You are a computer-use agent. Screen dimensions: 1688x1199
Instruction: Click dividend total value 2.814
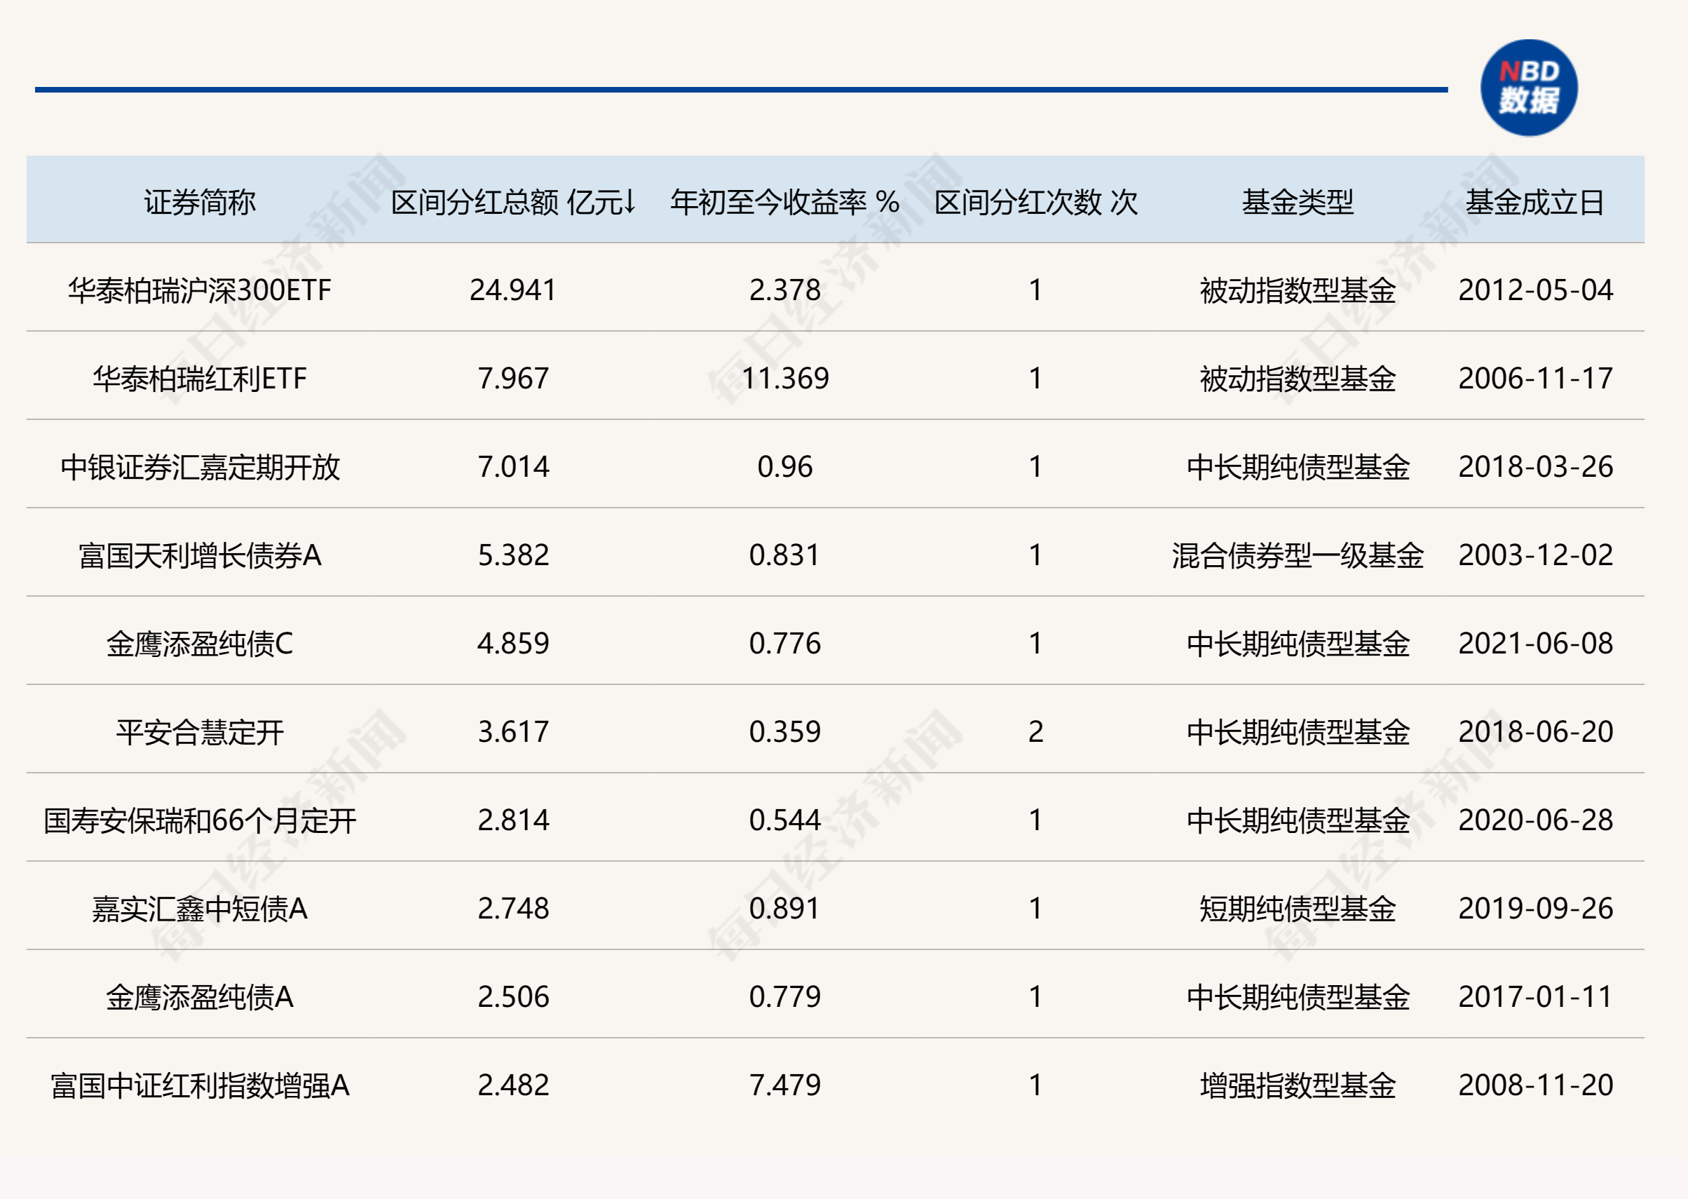click(x=513, y=820)
